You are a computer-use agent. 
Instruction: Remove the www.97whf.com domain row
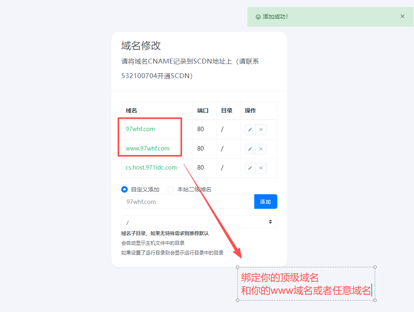click(x=261, y=149)
